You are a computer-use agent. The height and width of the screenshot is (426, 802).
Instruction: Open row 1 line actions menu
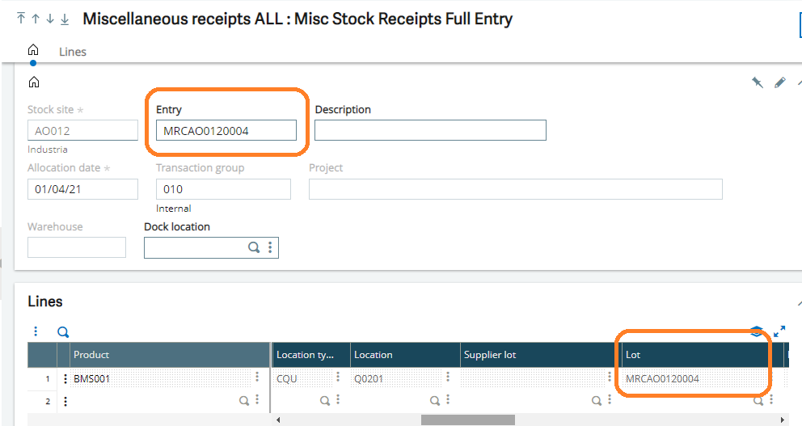tap(65, 379)
